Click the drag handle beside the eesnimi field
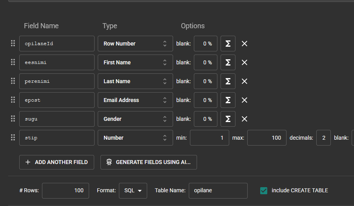The height and width of the screenshot is (206, 354). pyautogui.click(x=13, y=62)
